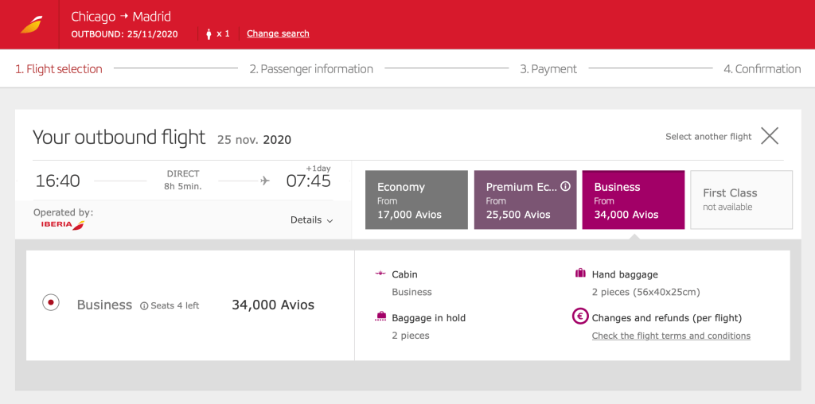The width and height of the screenshot is (815, 404).
Task: Click the hand baggage suitcase icon
Action: point(579,274)
